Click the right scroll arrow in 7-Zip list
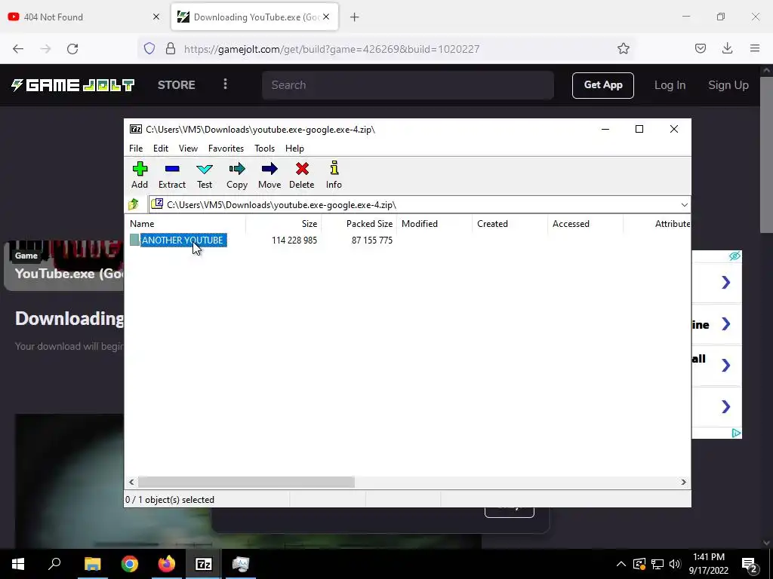This screenshot has width=773, height=579. 683,482
